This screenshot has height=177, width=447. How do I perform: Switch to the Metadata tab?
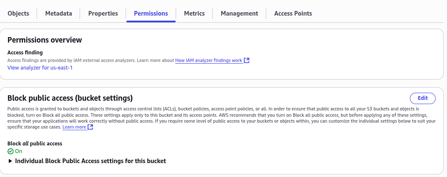[x=59, y=13]
